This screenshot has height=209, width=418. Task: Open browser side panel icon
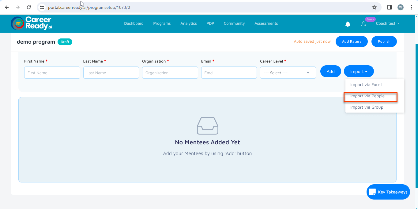tap(389, 7)
